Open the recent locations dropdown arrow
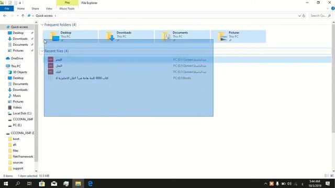This screenshot has width=335, height=188. click(18, 16)
